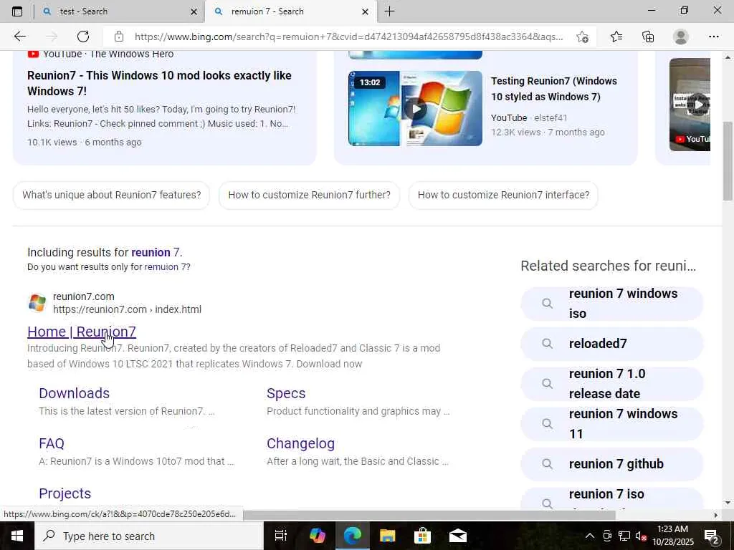Click the bold 'reunion 7' corrected query link

click(x=155, y=253)
